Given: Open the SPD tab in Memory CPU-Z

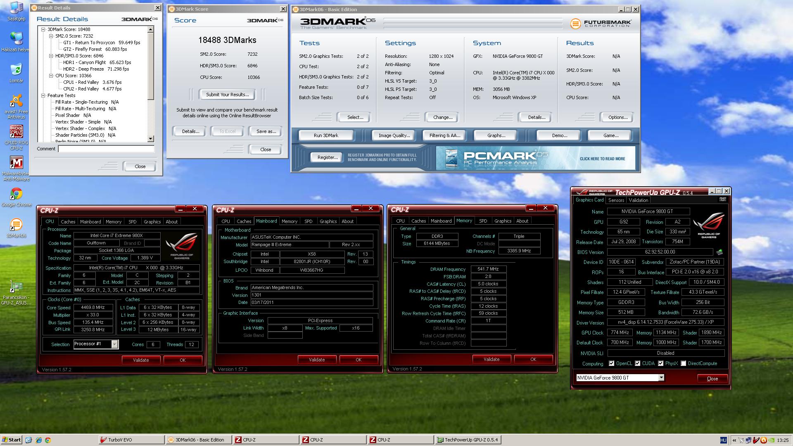Looking at the screenshot, I should (x=483, y=221).
